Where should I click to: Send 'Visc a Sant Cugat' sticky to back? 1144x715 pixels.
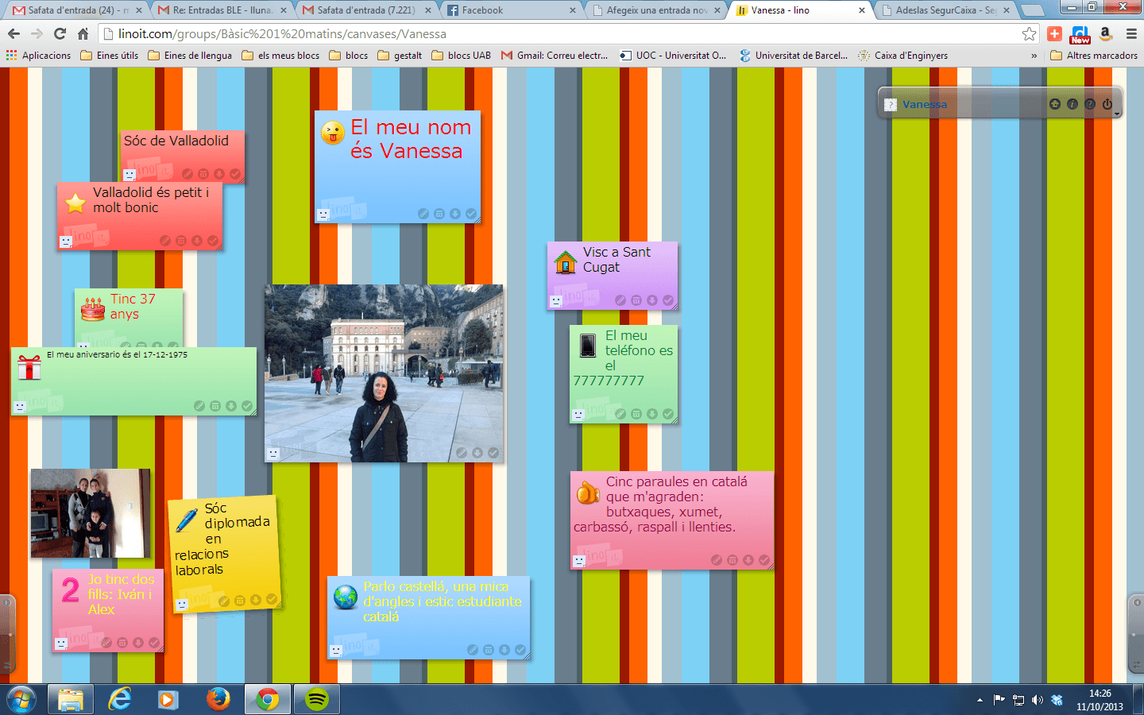click(652, 300)
